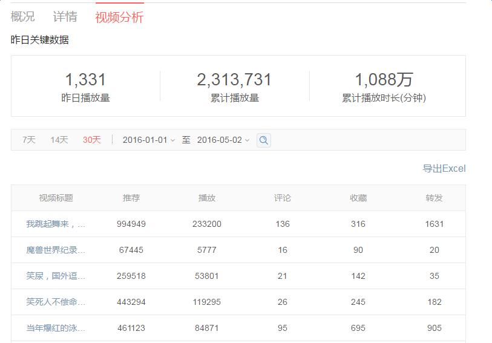Open video titled 笑尿，国外逗…

(x=56, y=276)
